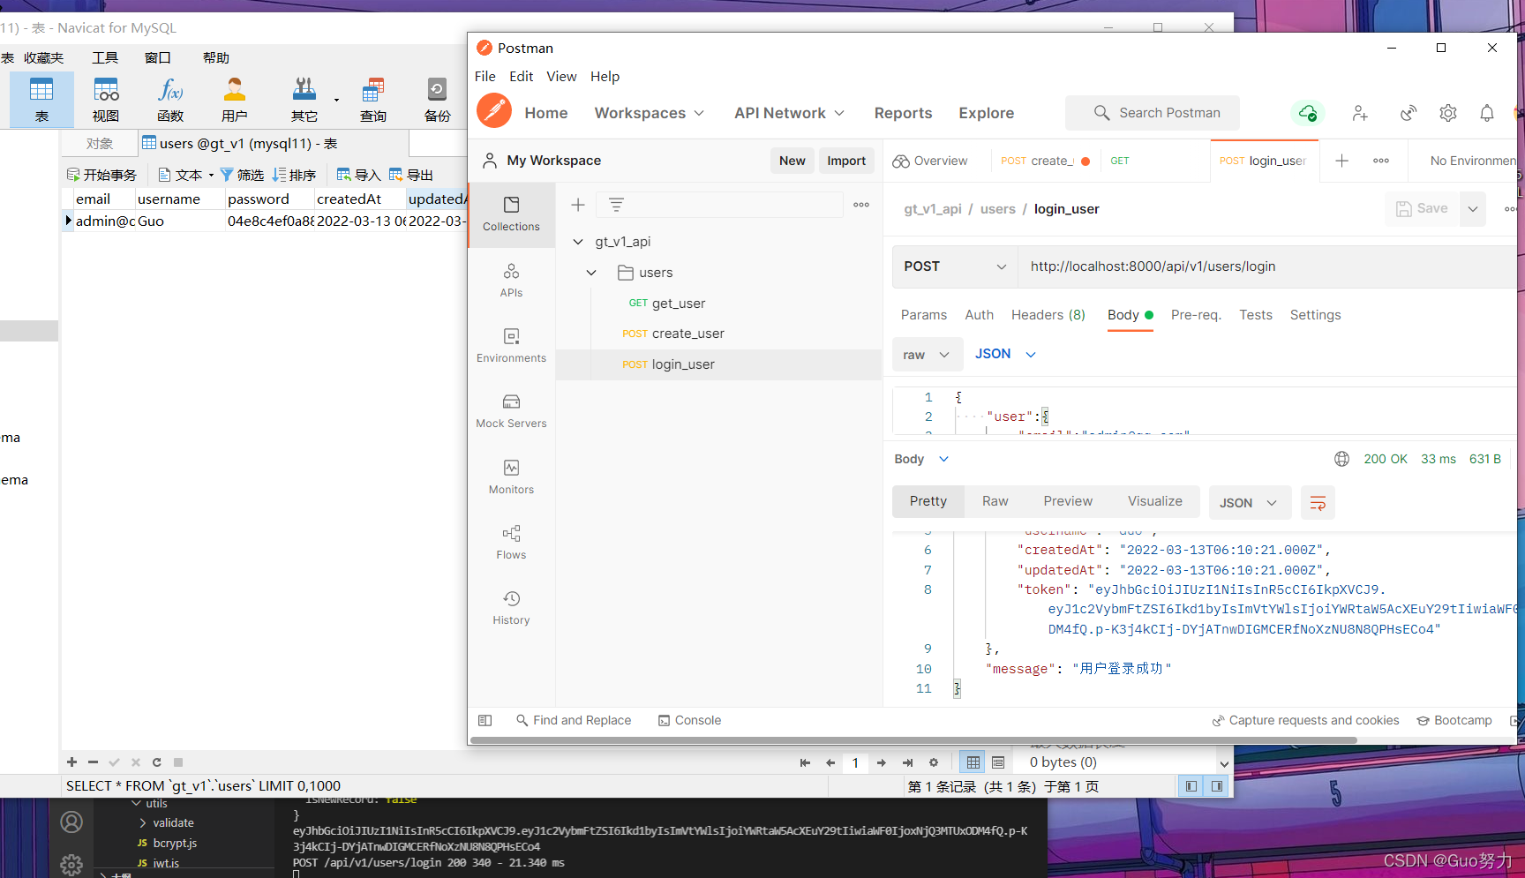Click the satellite capture requests icon
Viewport: 1525px width, 878px height.
pos(1409,113)
